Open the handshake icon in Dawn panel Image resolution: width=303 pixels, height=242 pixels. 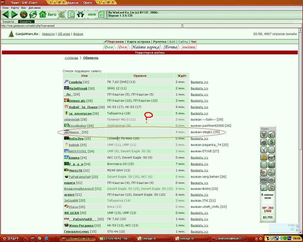[271, 157]
